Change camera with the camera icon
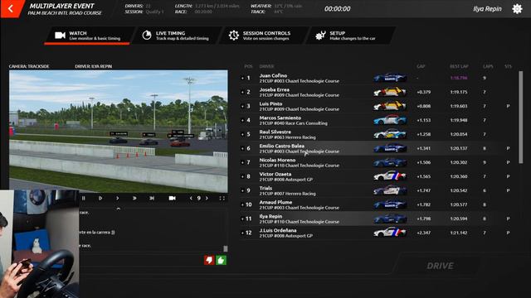Viewport: 531px width, 298px height. [172, 199]
